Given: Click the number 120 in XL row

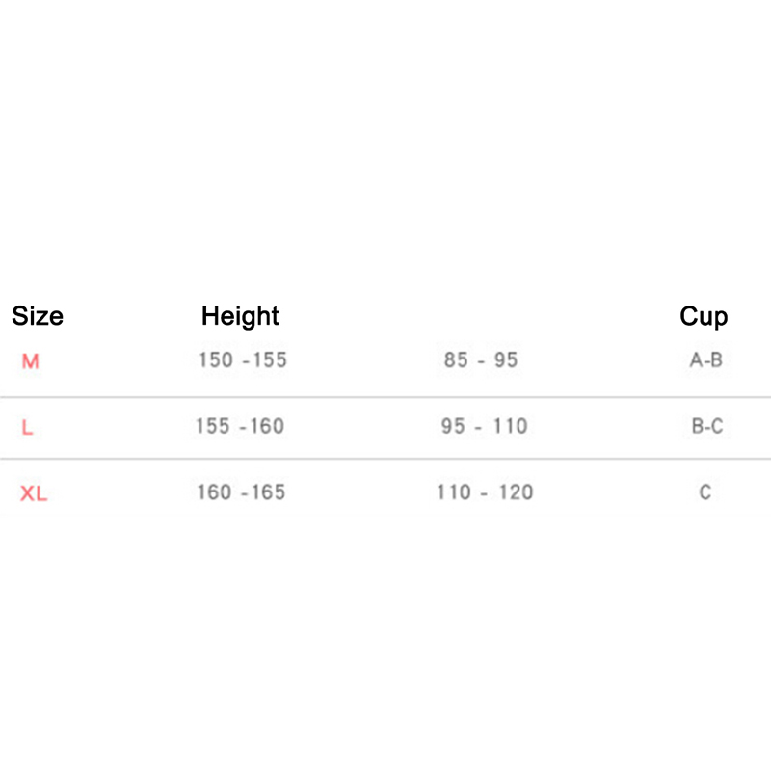Looking at the screenshot, I should point(516,492).
